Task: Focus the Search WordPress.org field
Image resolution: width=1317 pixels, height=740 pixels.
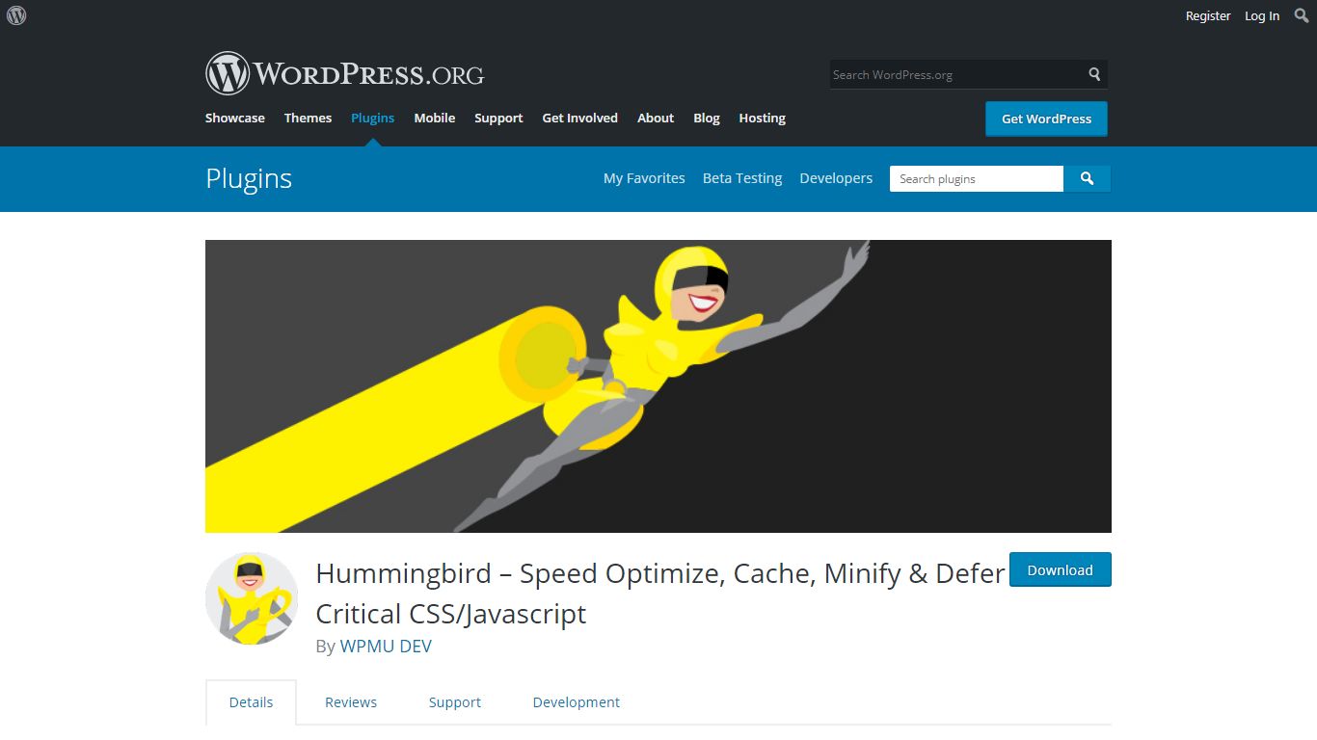Action: [956, 74]
